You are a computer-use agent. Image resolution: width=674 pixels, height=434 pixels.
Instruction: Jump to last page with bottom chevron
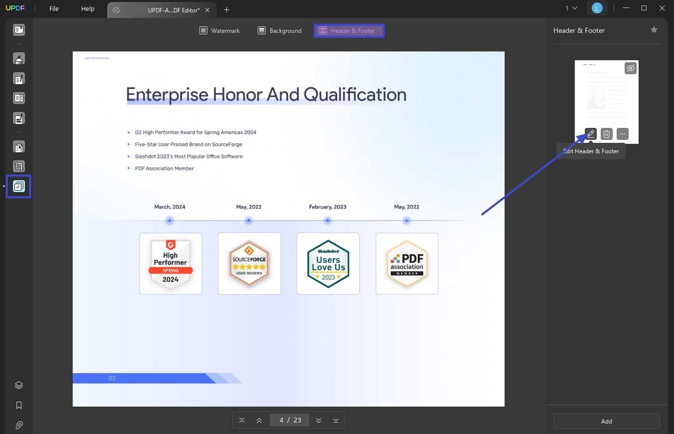point(335,420)
